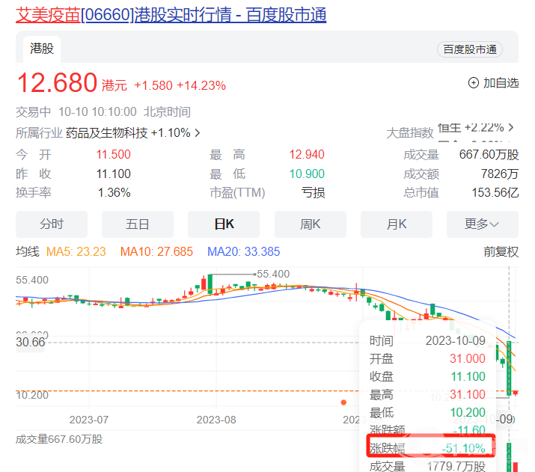Click the 成交量667.60万股 volume label
The height and width of the screenshot is (472, 535).
(59, 439)
